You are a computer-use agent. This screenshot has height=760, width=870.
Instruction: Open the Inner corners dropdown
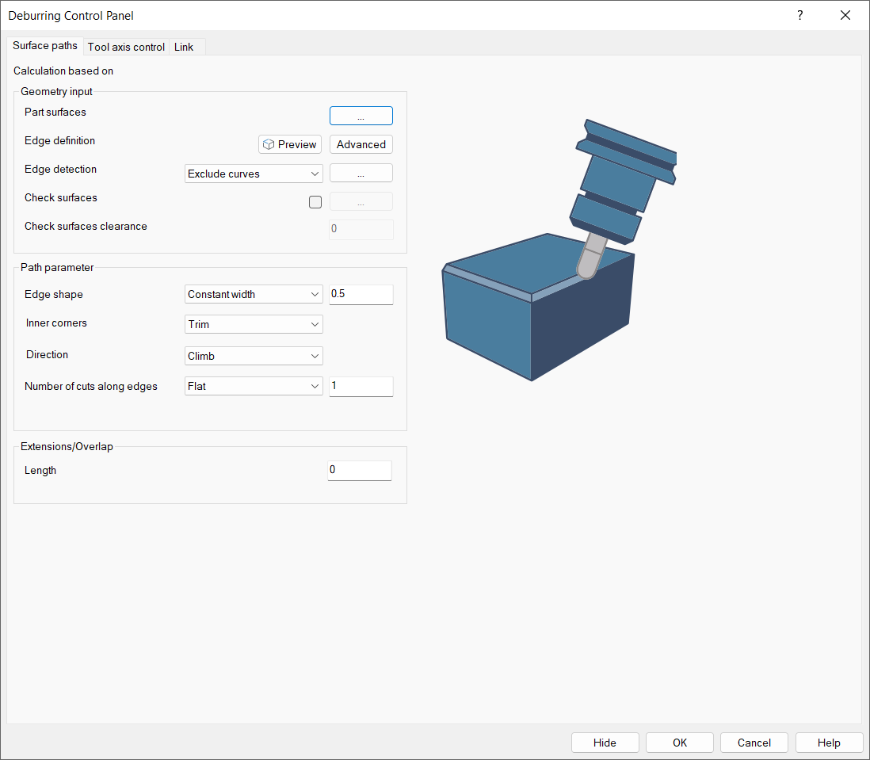click(254, 324)
